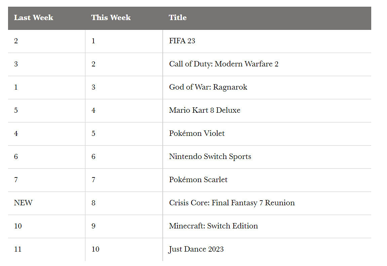Click Call of Duty: Modern Warfare 2

click(224, 64)
